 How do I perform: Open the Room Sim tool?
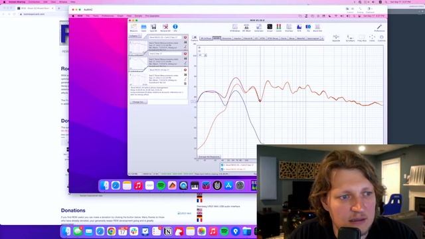(x=317, y=28)
